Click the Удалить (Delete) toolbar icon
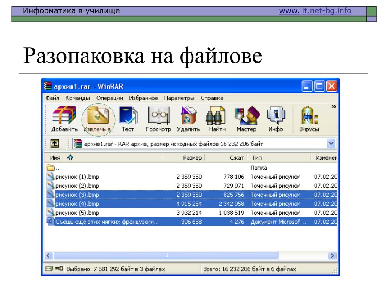The image size is (384, 288). 188,119
